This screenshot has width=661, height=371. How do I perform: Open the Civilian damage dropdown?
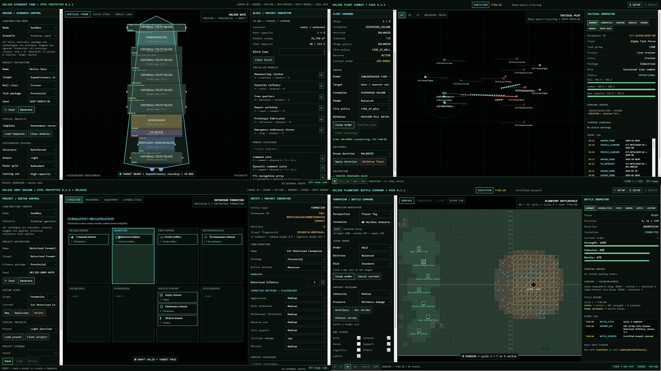[305, 338]
